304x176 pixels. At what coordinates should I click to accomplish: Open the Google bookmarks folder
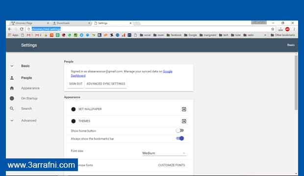point(190,35)
